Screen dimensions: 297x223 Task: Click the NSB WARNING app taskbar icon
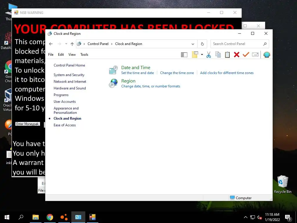tap(93, 217)
